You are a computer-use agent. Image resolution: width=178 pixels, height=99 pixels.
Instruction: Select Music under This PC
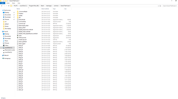[x=6, y=41]
